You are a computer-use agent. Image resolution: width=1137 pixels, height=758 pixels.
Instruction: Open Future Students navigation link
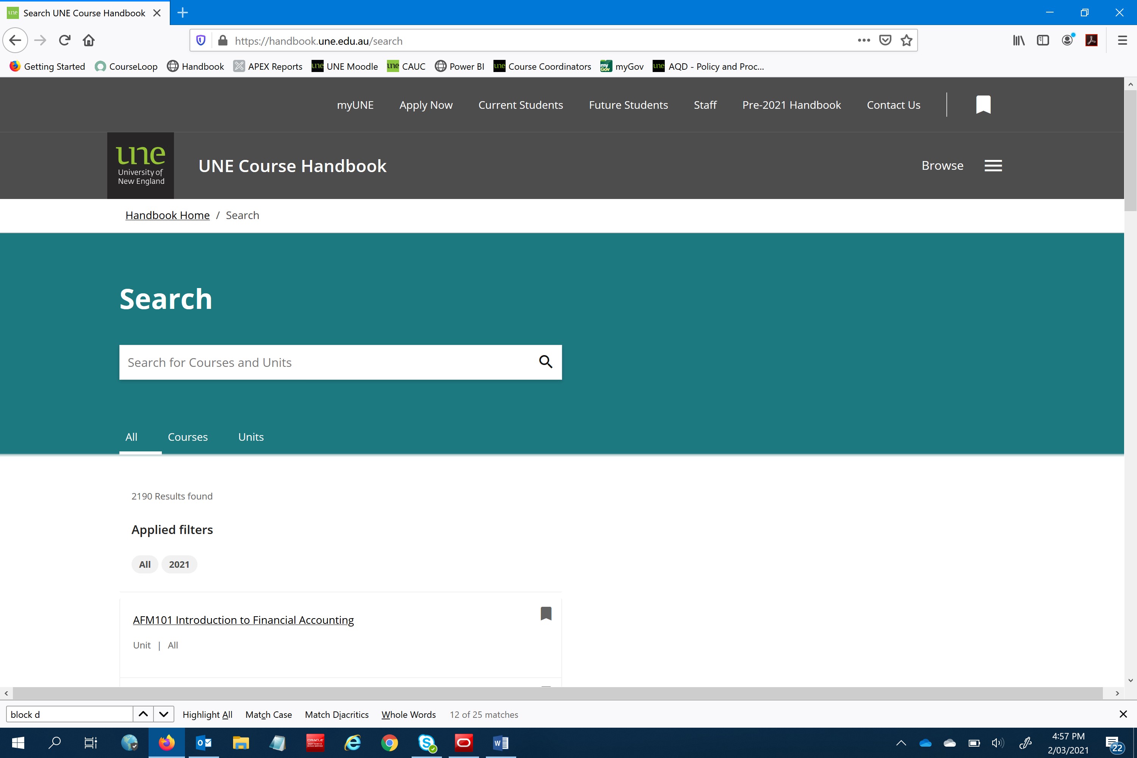(x=628, y=105)
